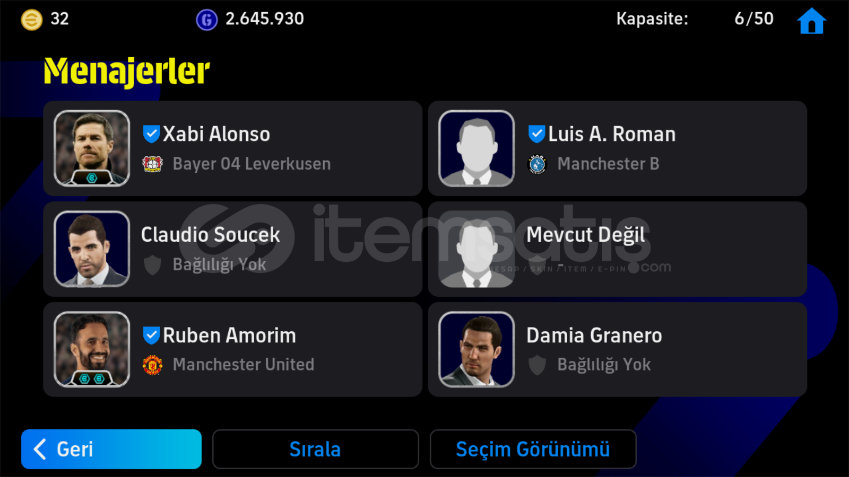Tap the blue GP currency icon

pos(207,20)
